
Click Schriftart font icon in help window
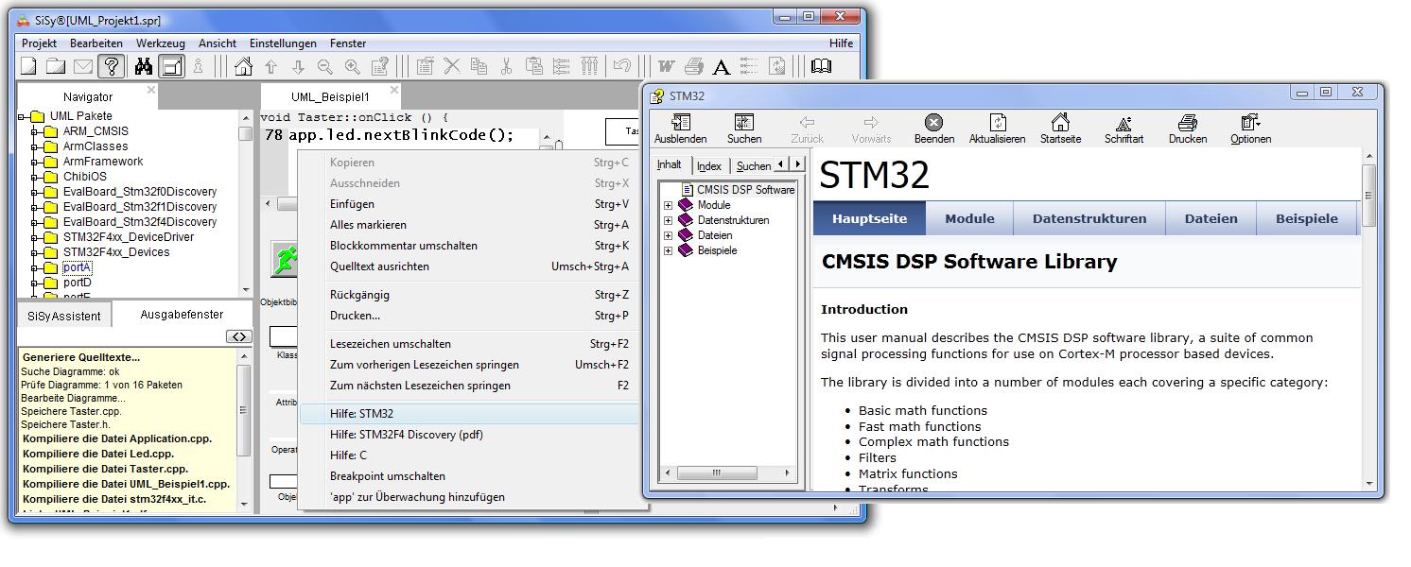point(1124,129)
